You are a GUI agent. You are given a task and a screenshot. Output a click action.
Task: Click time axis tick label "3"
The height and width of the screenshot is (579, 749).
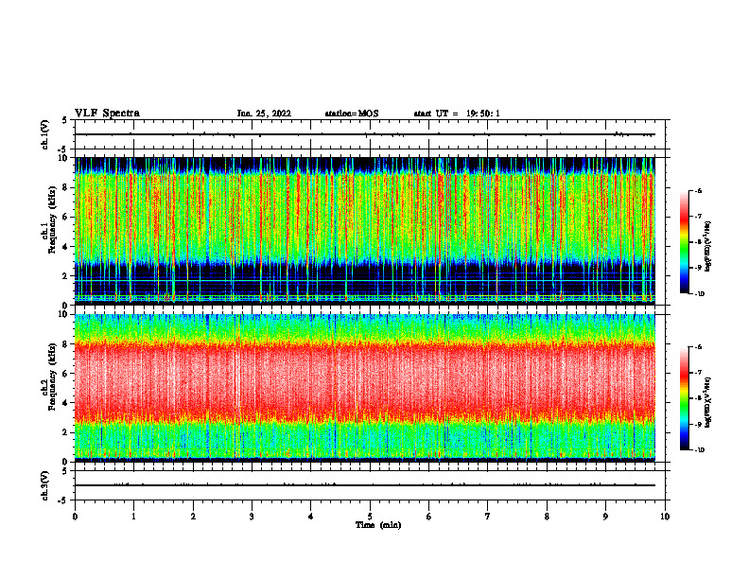tap(252, 517)
